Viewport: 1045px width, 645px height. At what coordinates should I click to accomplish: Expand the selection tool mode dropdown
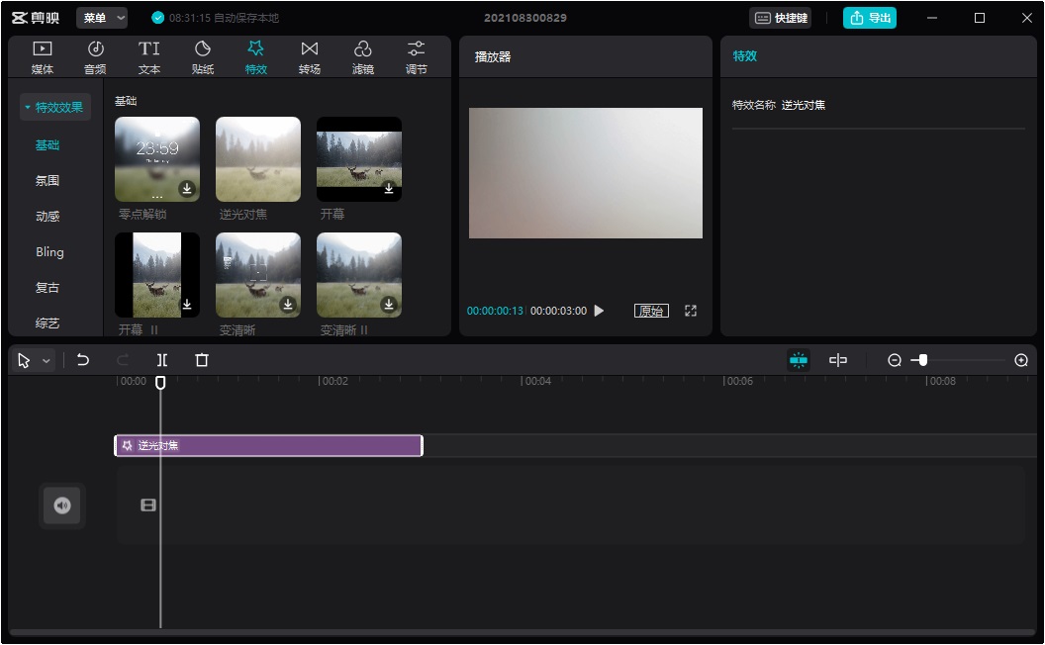click(46, 361)
